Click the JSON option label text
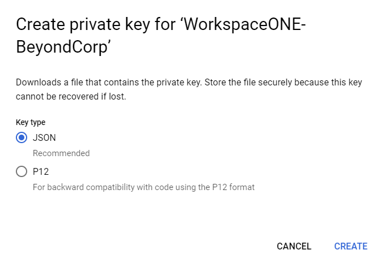The width and height of the screenshot is (385, 267). pyautogui.click(x=44, y=137)
